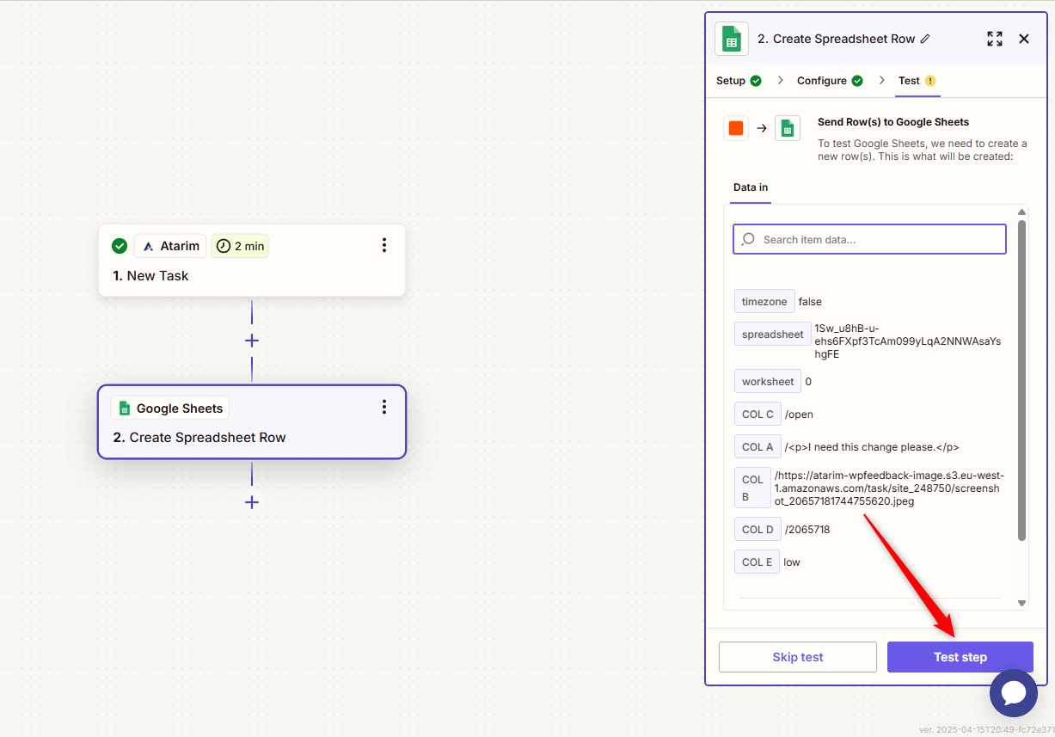Select the Test tab
This screenshot has height=737, width=1055.
click(917, 81)
